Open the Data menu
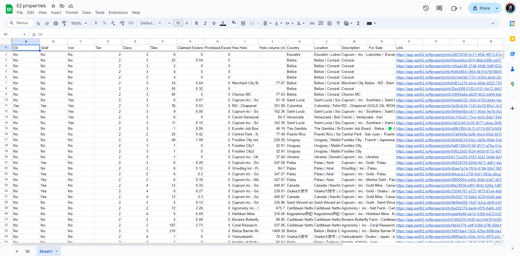The height and width of the screenshot is (256, 520). click(86, 12)
